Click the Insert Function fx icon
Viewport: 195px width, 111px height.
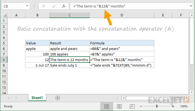click(x=64, y=6)
